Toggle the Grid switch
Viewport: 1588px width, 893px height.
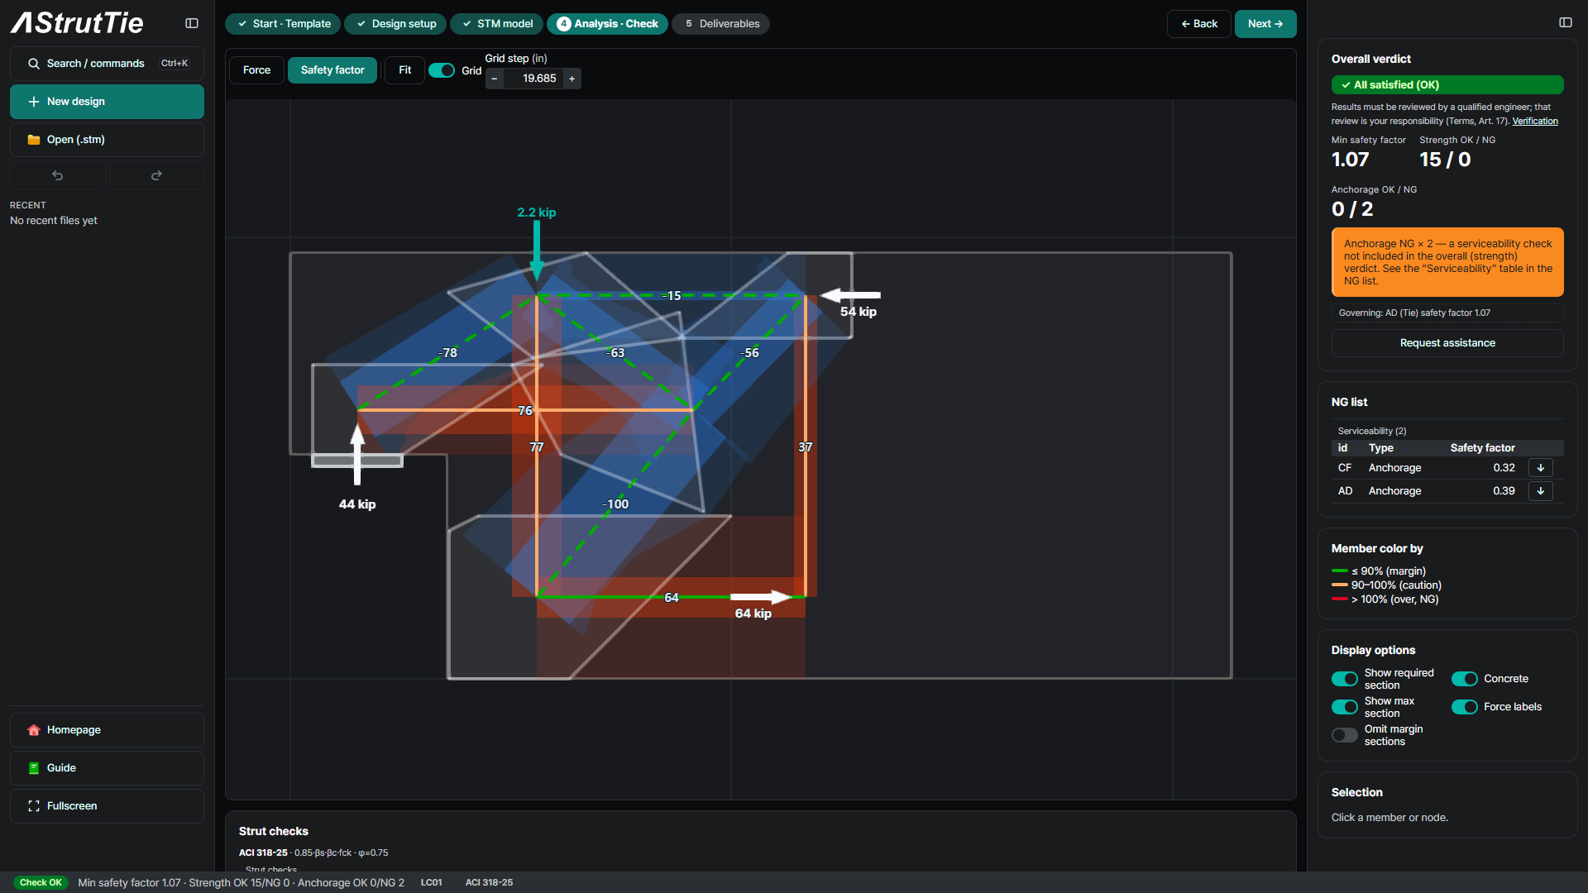point(442,70)
